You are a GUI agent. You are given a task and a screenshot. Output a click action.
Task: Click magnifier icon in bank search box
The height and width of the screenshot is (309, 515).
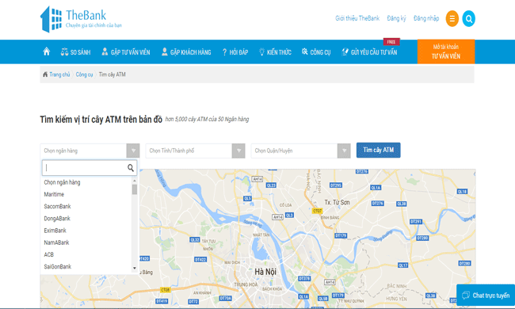(x=131, y=168)
